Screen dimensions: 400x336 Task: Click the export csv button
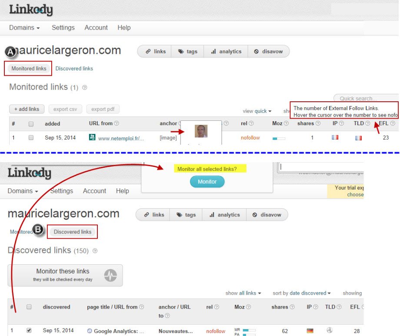click(x=65, y=109)
